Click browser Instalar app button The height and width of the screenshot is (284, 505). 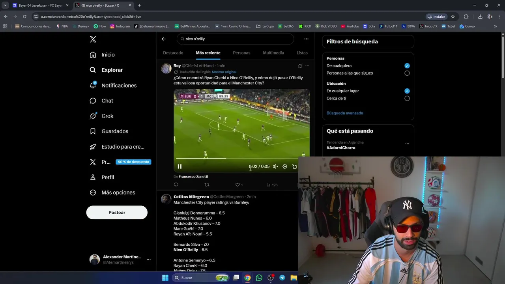point(436,17)
